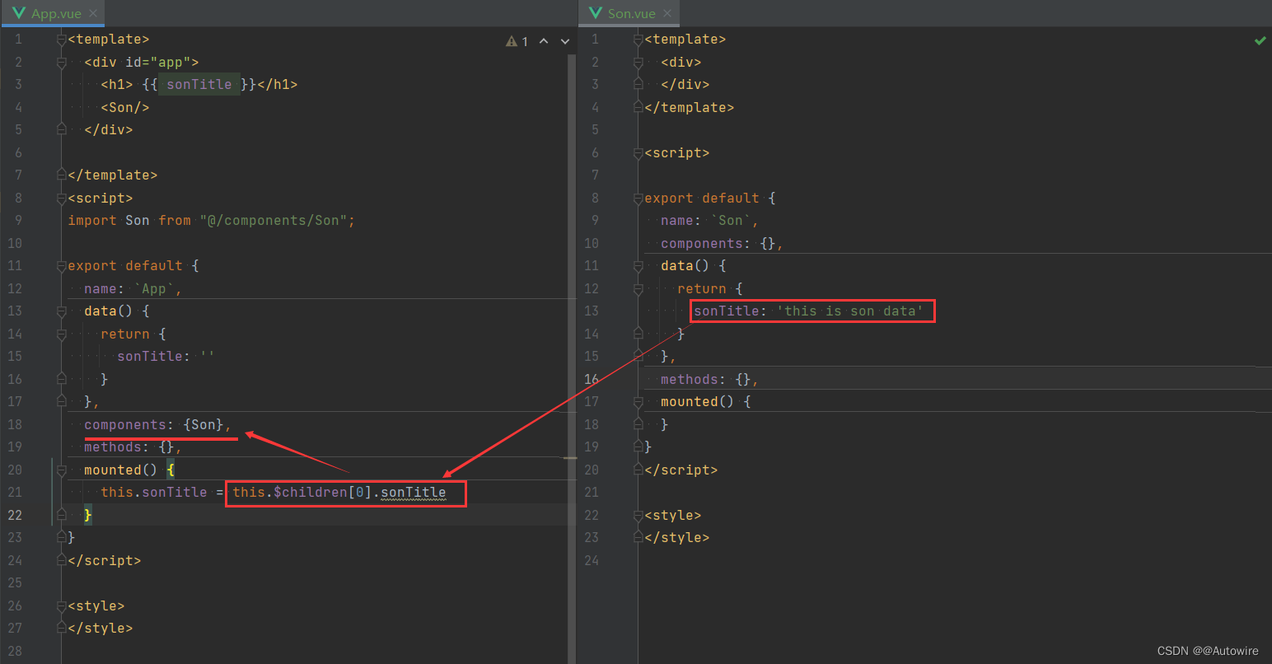
Task: Collapse the template block at line 1 in App.vue
Action: coord(62,40)
